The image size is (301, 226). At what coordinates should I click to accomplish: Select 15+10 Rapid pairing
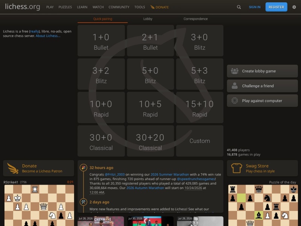200,107
